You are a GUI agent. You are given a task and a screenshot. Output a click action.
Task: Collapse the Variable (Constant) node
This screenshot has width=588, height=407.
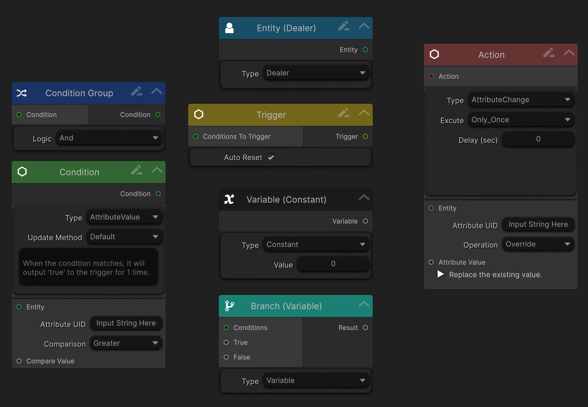click(364, 198)
